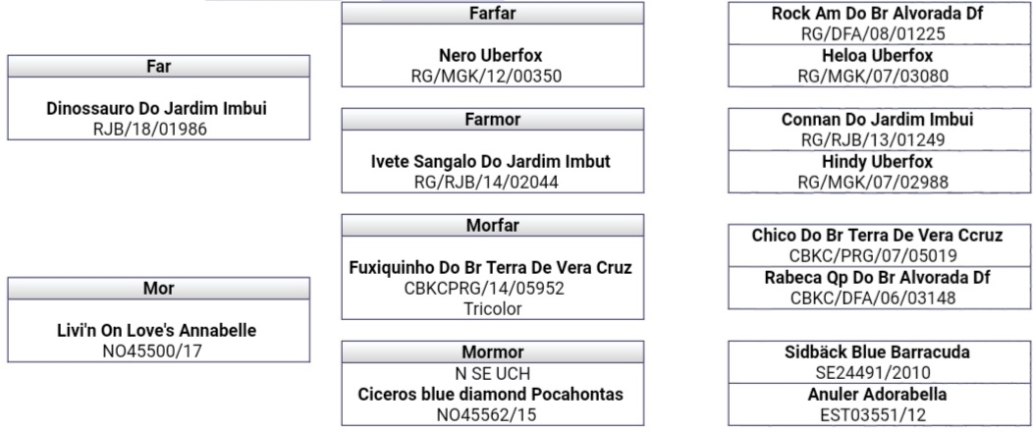Image resolution: width=1033 pixels, height=433 pixels.
Task: Click the Morfar header bar
Action: click(493, 225)
